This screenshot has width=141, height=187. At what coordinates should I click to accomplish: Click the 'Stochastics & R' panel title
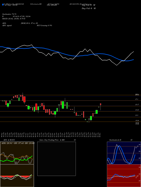(x=115, y=140)
